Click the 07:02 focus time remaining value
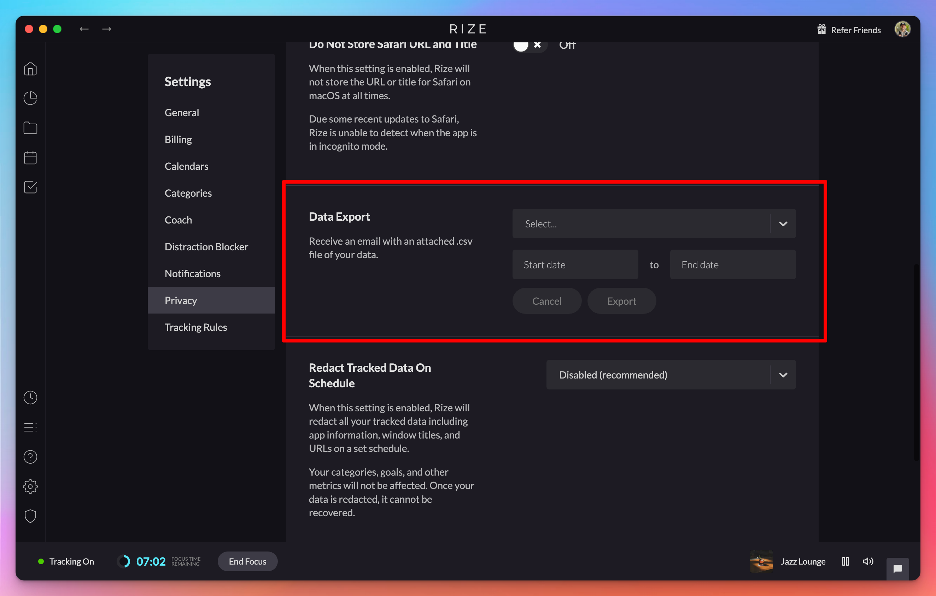This screenshot has height=596, width=936. tap(151, 561)
